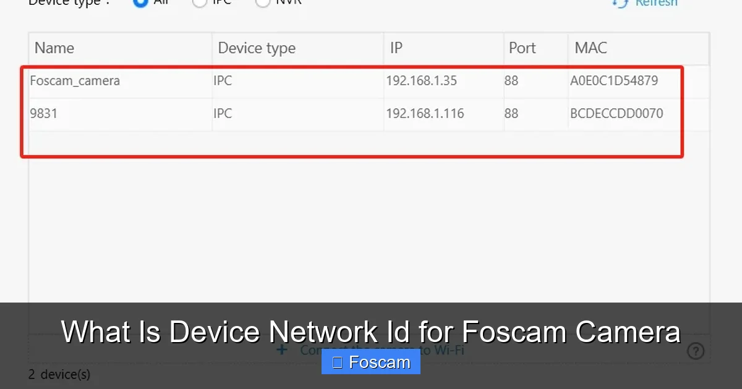Click MAC address BCDECCDD0070
The height and width of the screenshot is (389, 742).
click(x=615, y=113)
